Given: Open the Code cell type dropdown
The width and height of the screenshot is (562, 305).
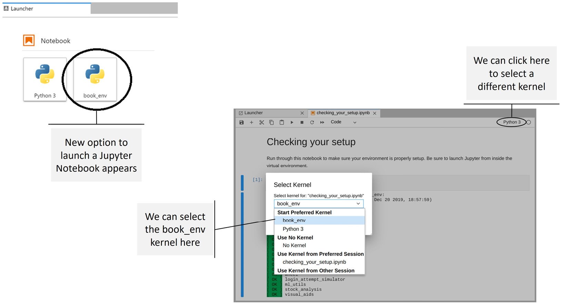Looking at the screenshot, I should click(343, 122).
